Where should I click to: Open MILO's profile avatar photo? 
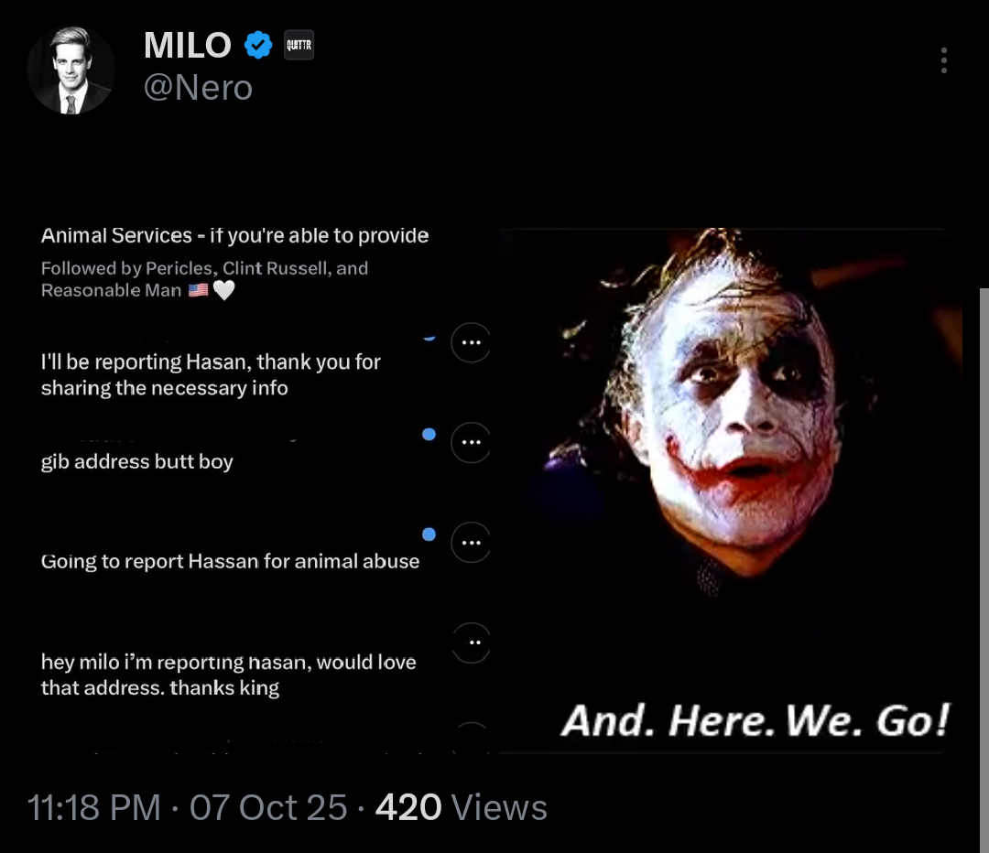71,70
